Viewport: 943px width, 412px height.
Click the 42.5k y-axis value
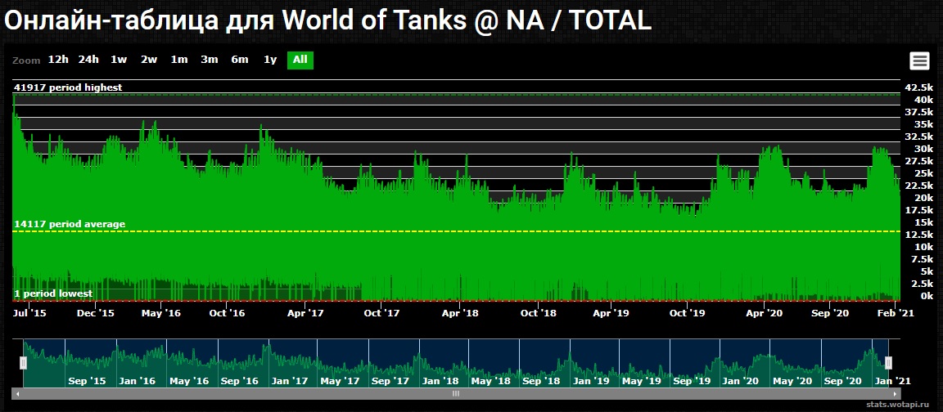point(919,87)
